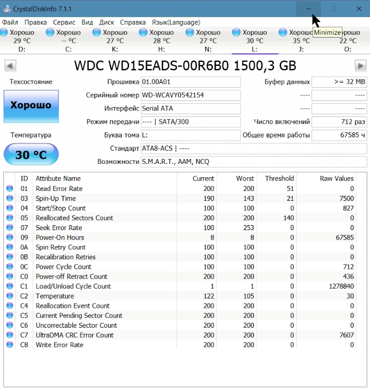The width and height of the screenshot is (370, 389).
Task: Open the Язык(Language) menu
Action: pos(176,22)
